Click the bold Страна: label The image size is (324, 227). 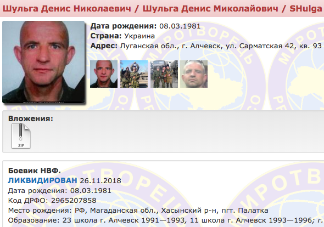pos(106,36)
